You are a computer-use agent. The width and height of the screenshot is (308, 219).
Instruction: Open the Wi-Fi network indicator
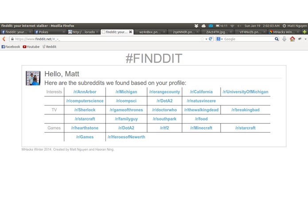(232, 26)
